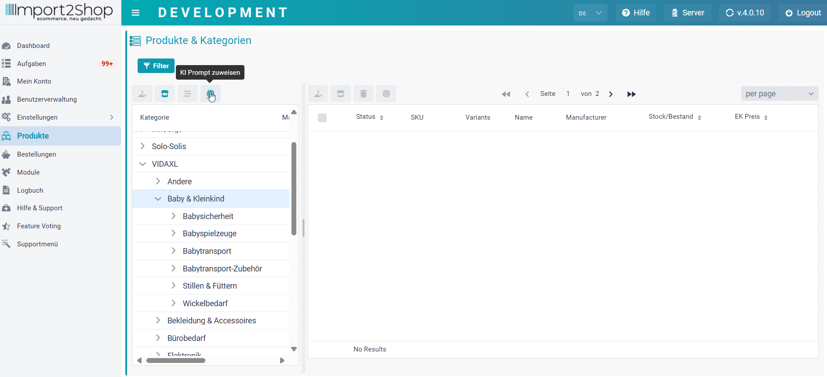Open the DE language selector
The width and height of the screenshot is (827, 377).
point(590,13)
